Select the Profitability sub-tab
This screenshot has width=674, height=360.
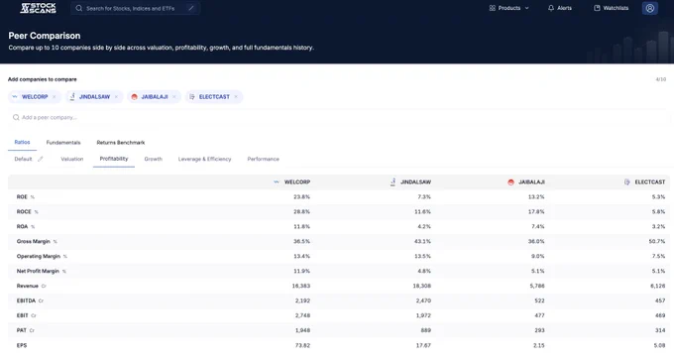point(114,159)
